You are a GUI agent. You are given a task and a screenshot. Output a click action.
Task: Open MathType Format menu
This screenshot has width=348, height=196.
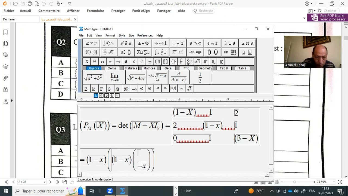110,35
